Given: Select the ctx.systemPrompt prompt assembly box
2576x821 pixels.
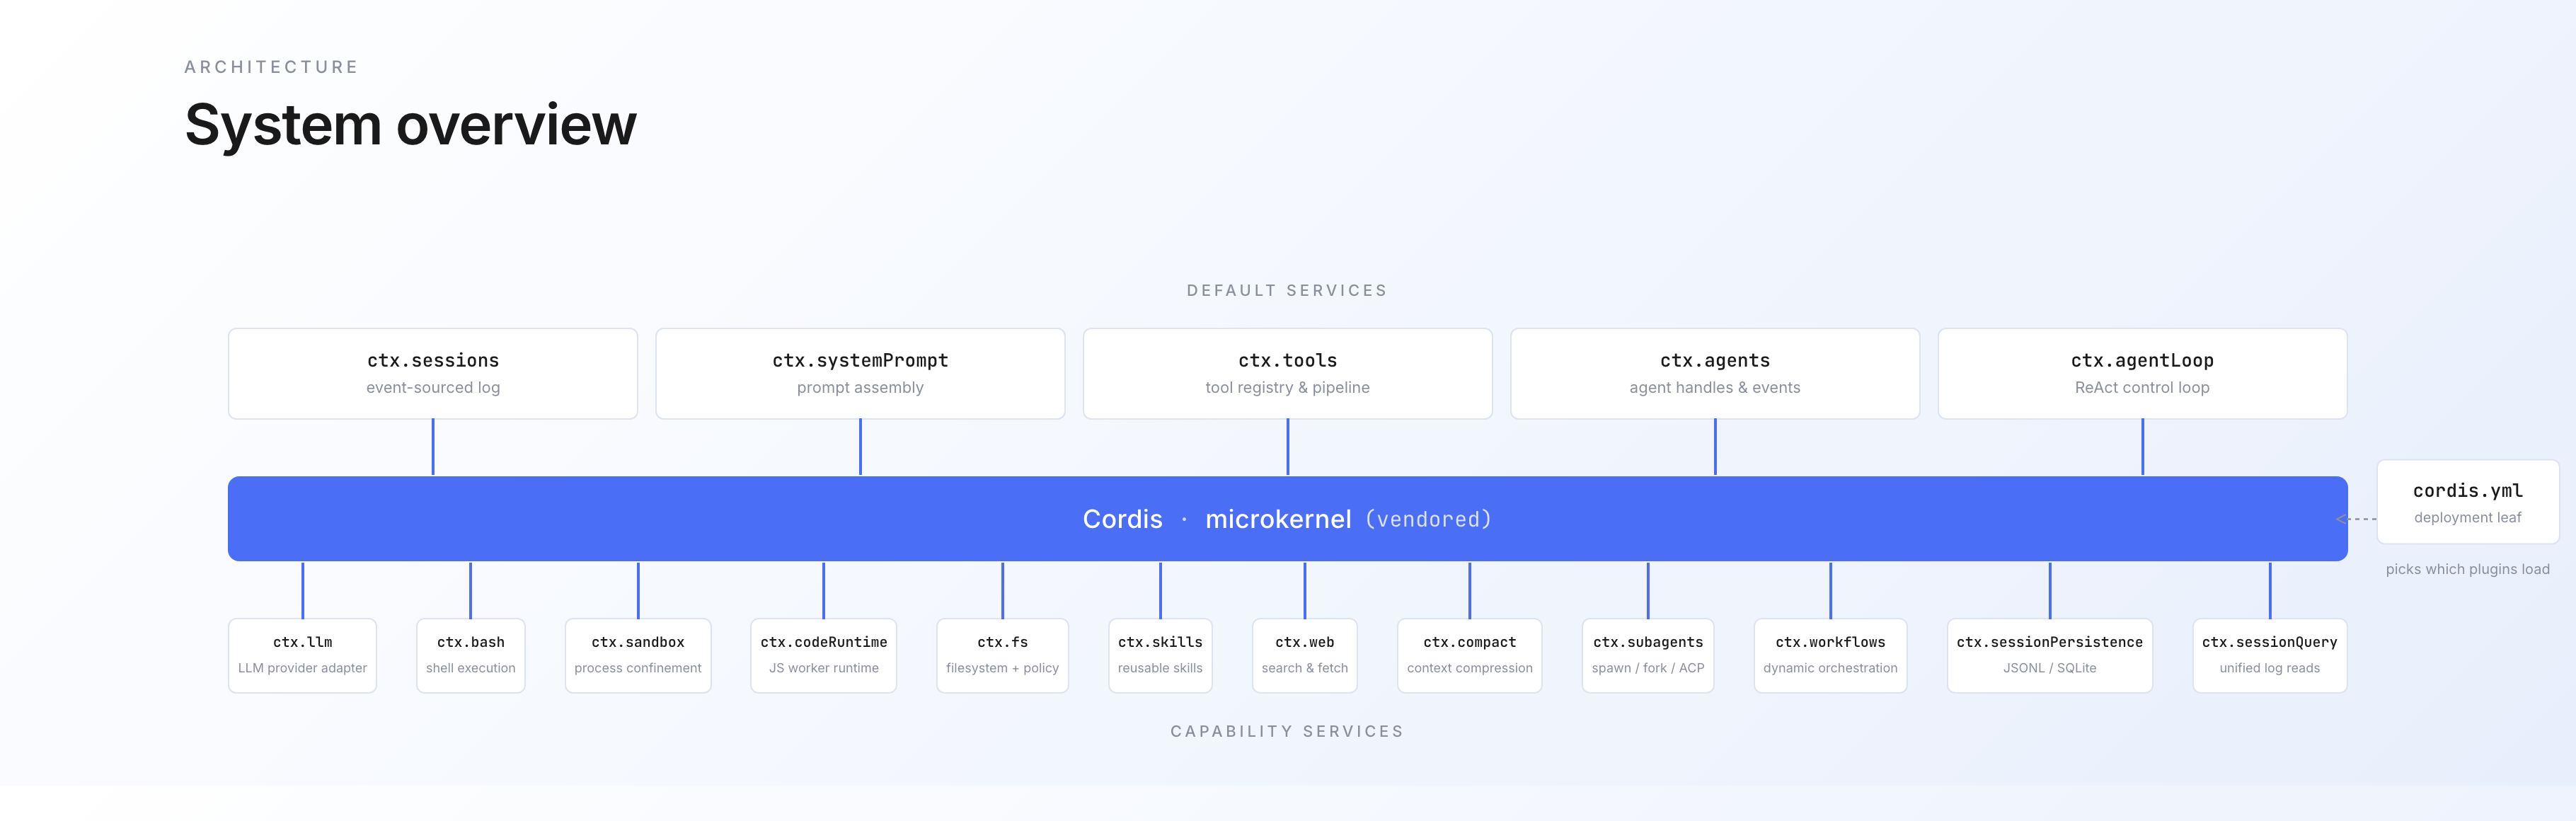Looking at the screenshot, I should pyautogui.click(x=860, y=373).
